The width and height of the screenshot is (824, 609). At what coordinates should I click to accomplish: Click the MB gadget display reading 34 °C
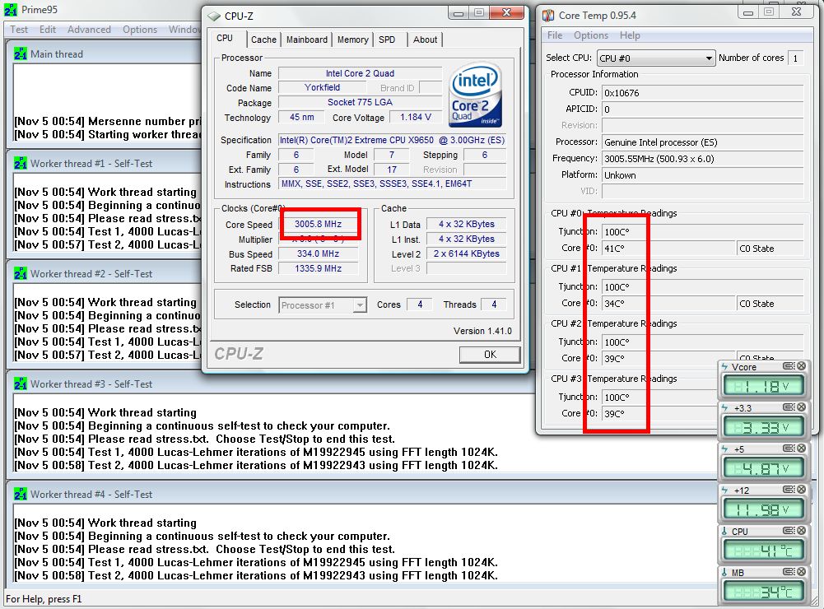[764, 592]
